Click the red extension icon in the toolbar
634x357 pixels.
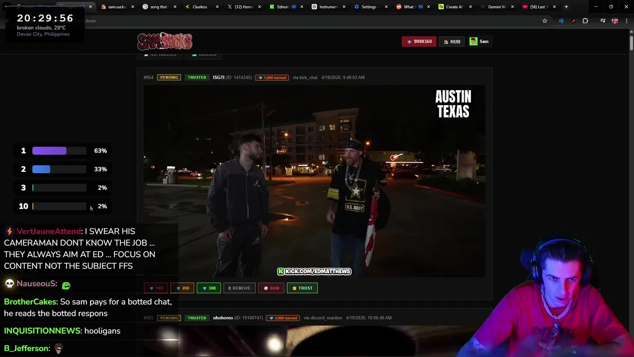573,21
